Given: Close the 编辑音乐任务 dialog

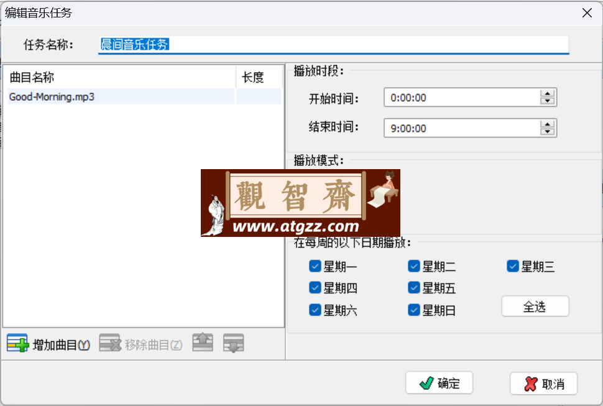Looking at the screenshot, I should (x=587, y=12).
